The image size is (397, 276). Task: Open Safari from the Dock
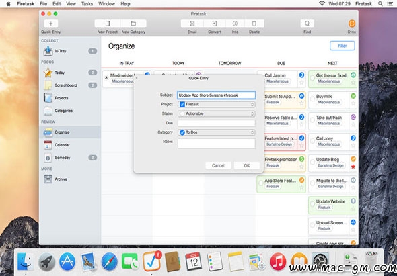click(x=109, y=261)
